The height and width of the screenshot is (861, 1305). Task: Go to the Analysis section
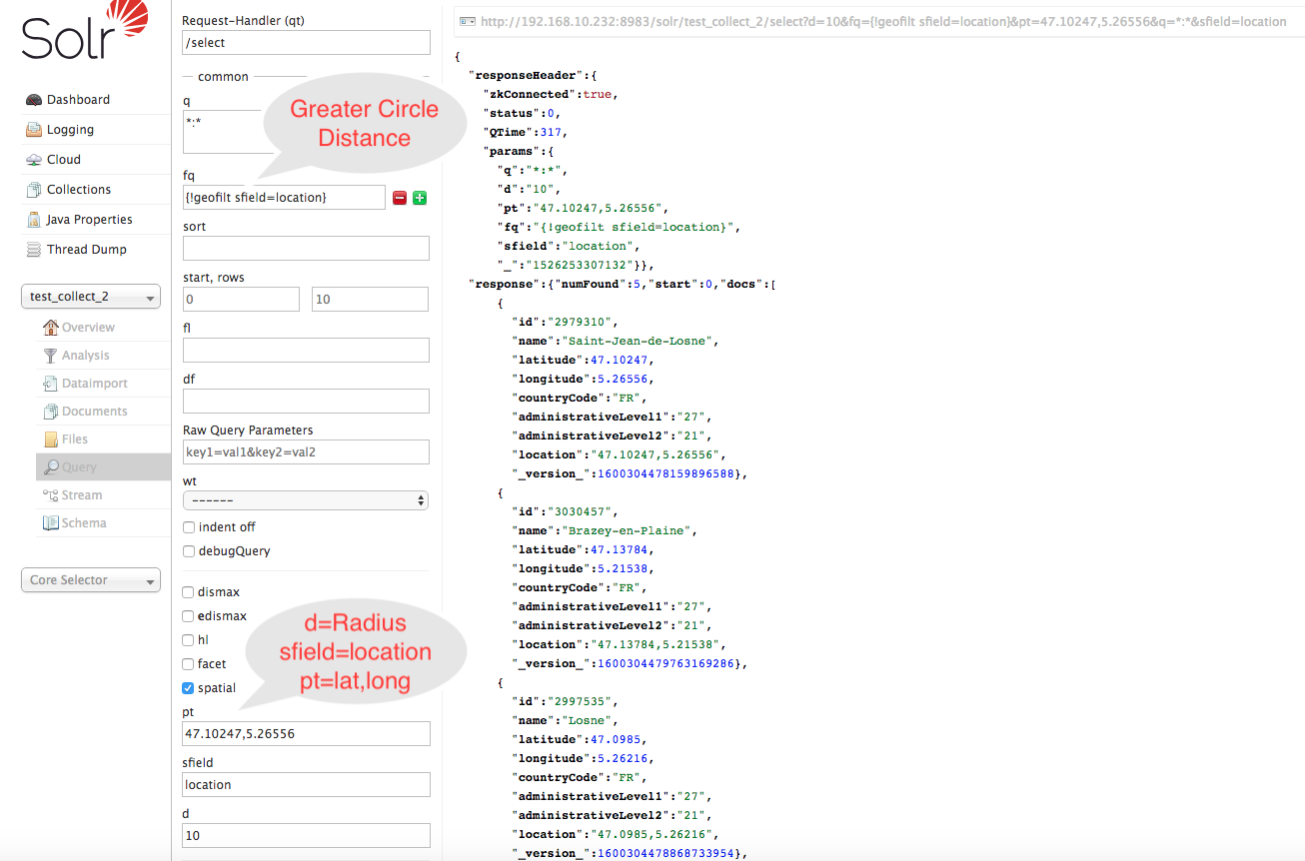point(86,356)
